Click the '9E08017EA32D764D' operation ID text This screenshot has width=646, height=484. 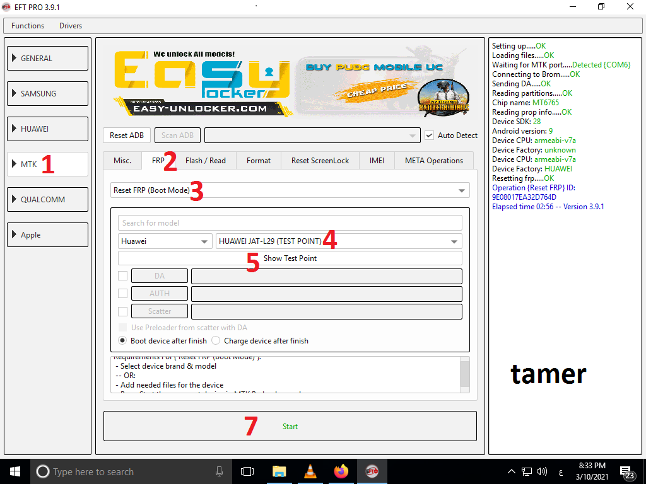[524, 197]
